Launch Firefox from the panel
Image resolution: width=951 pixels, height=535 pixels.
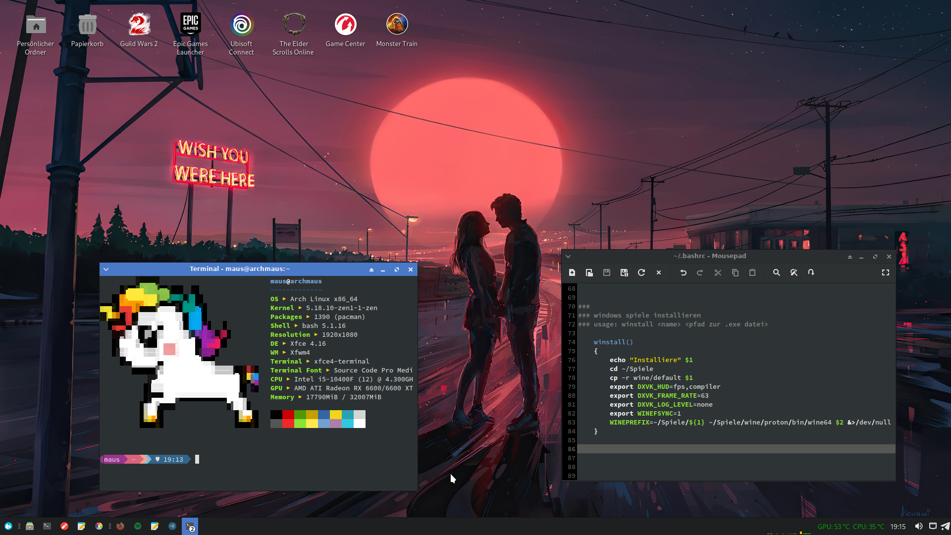[x=120, y=526]
